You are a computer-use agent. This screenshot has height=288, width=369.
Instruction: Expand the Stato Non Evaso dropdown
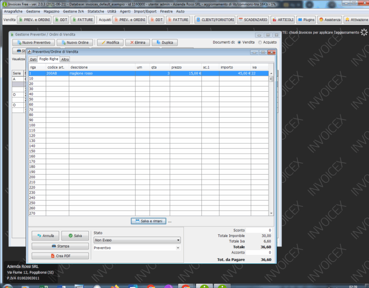(x=178, y=240)
